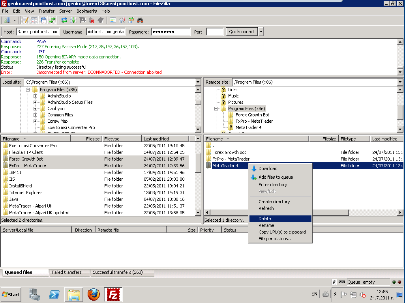Click the Port input field
The width and height of the screenshot is (405, 303).
click(x=215, y=32)
